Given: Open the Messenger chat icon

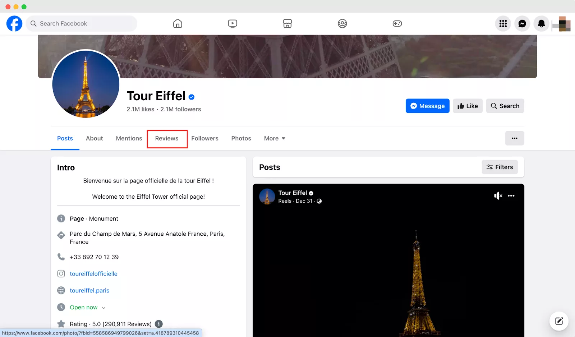Looking at the screenshot, I should tap(522, 24).
